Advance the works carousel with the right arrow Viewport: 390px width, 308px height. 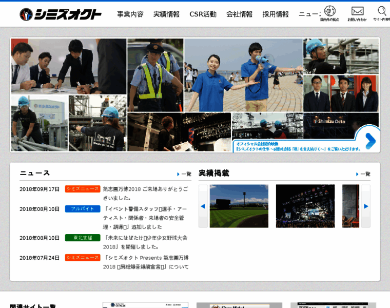[x=365, y=206]
